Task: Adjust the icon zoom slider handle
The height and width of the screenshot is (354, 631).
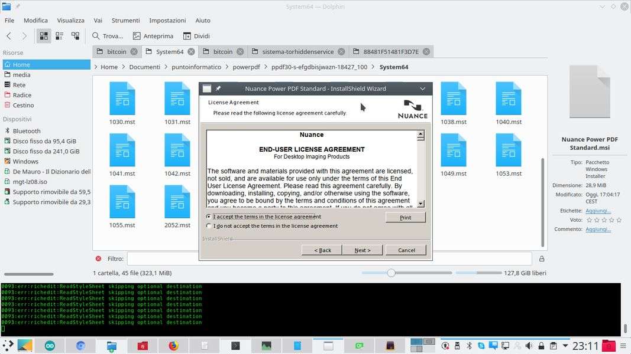Action: (x=391, y=273)
